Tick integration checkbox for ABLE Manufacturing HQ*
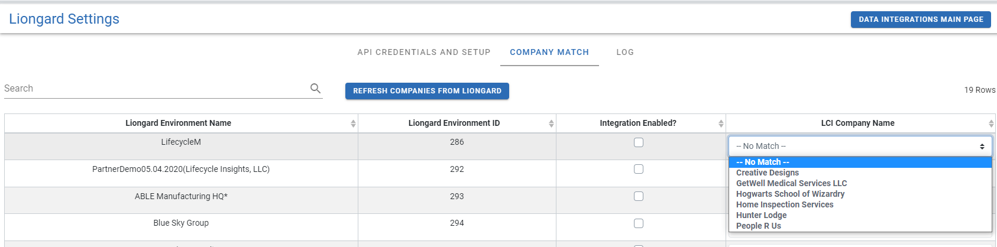Screen dimensions: 997x247 point(639,196)
